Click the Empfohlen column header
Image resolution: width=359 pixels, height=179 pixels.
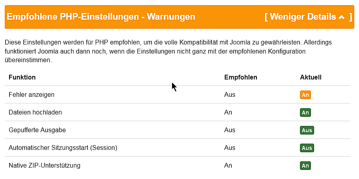241,77
